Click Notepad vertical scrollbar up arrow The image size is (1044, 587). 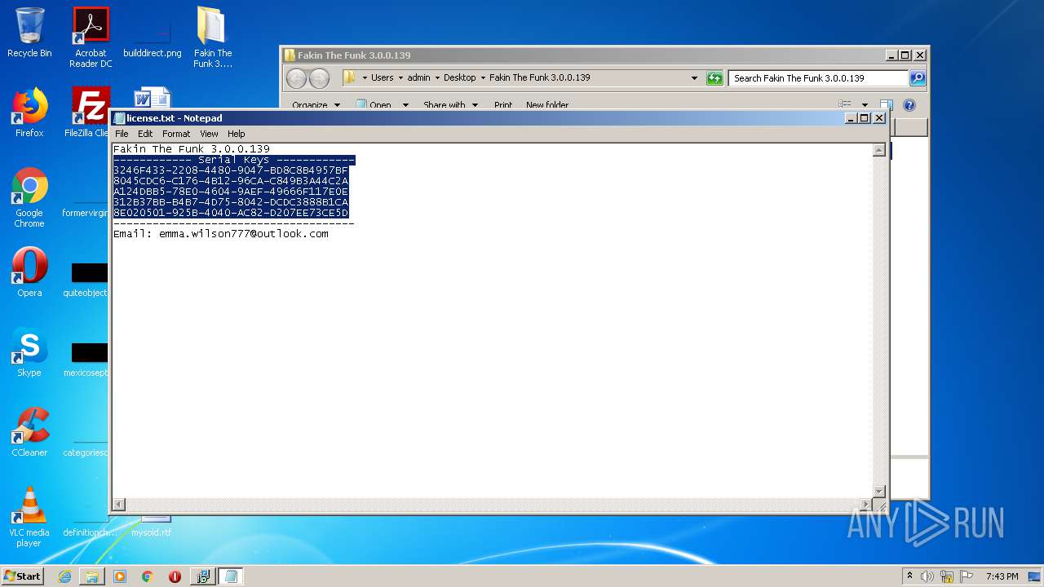pos(878,150)
